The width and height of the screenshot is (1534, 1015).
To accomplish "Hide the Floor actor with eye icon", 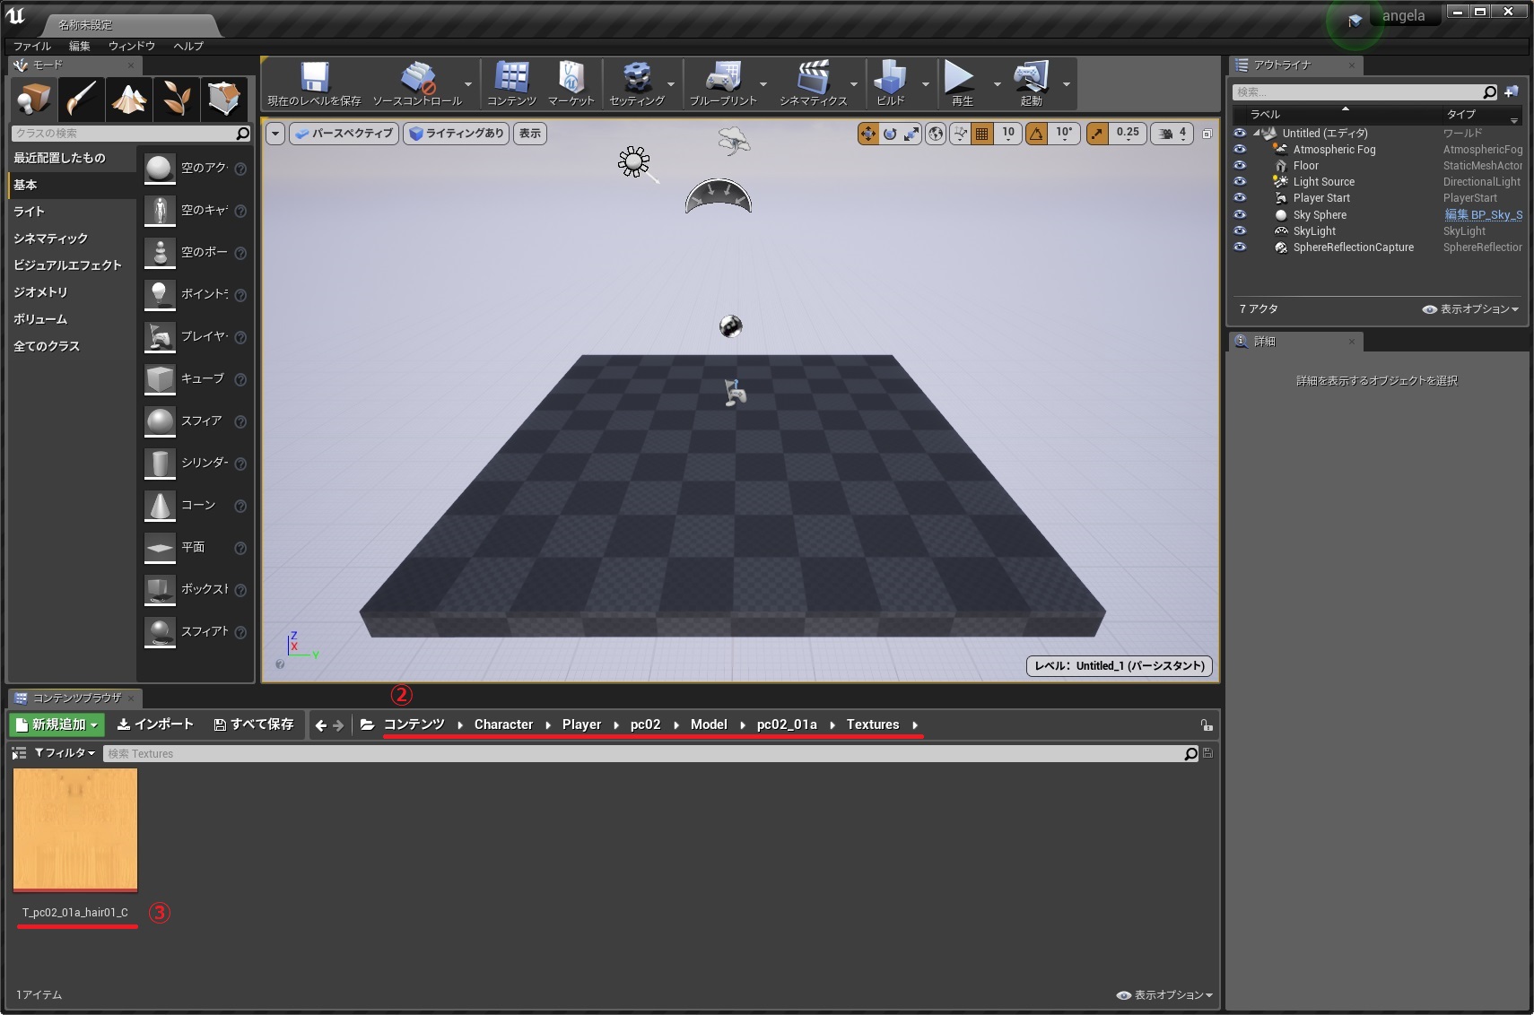I will pyautogui.click(x=1240, y=166).
